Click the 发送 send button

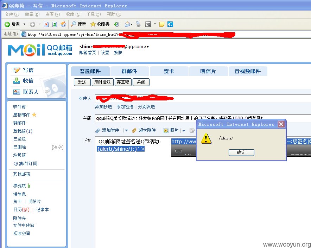[82, 82]
